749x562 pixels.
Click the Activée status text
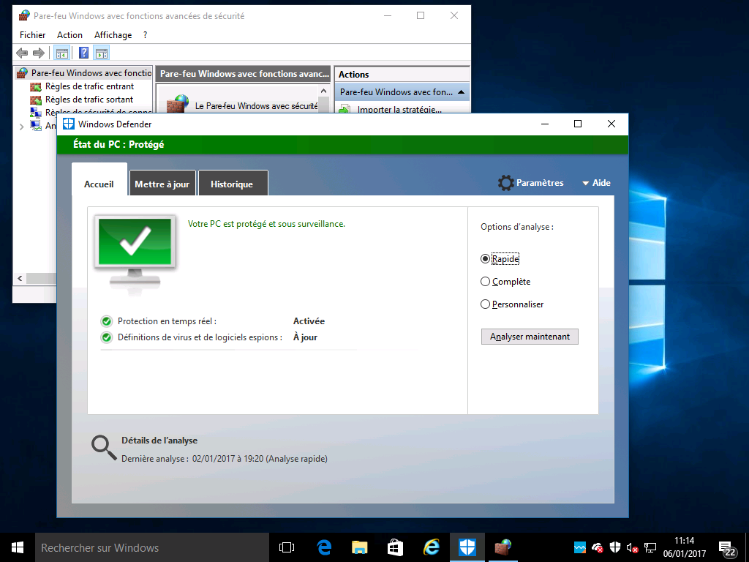coord(309,321)
